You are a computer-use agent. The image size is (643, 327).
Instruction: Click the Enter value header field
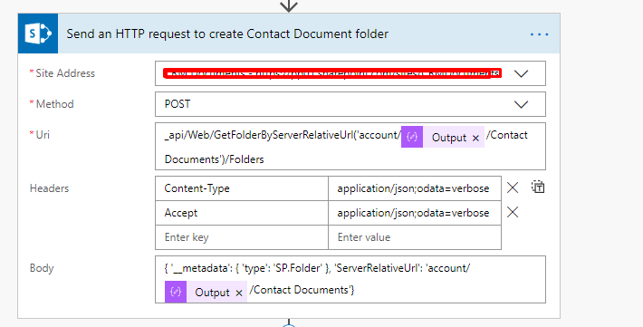pos(415,237)
